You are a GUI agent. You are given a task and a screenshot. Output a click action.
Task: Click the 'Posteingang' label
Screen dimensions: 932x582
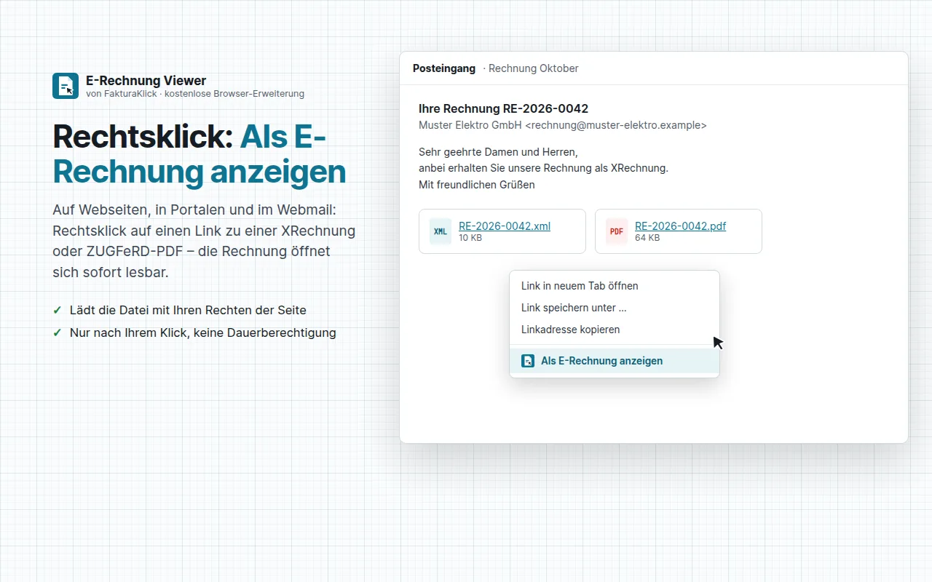[x=444, y=68]
